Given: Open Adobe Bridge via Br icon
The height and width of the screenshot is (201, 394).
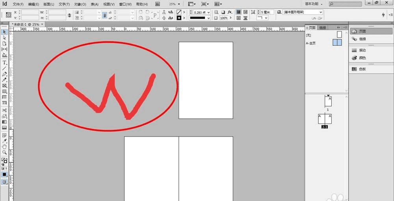Looking at the screenshot, I should pos(158,4).
